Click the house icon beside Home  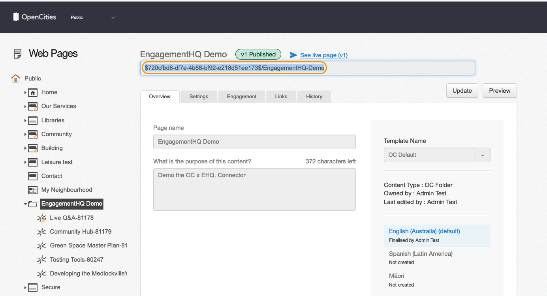pos(32,92)
